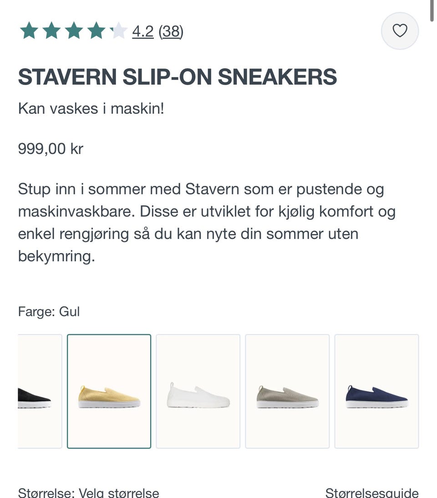The image size is (437, 498).
Task: Click the third rating star
Action: (x=74, y=30)
